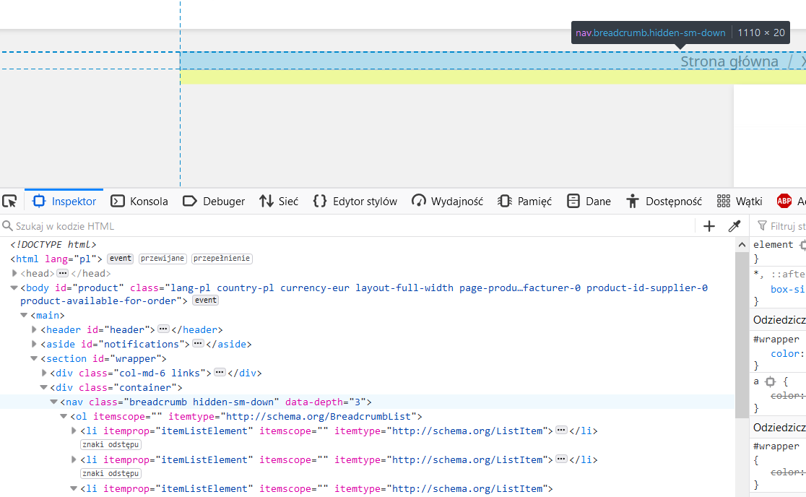Click ellipsis in header element row

tap(163, 329)
